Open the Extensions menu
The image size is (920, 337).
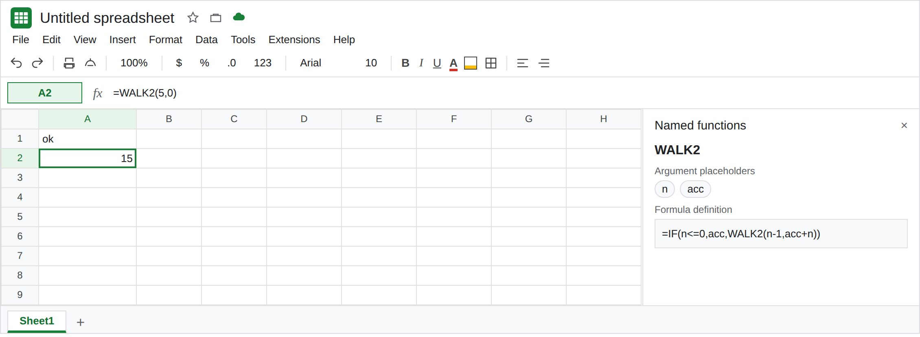pyautogui.click(x=294, y=39)
